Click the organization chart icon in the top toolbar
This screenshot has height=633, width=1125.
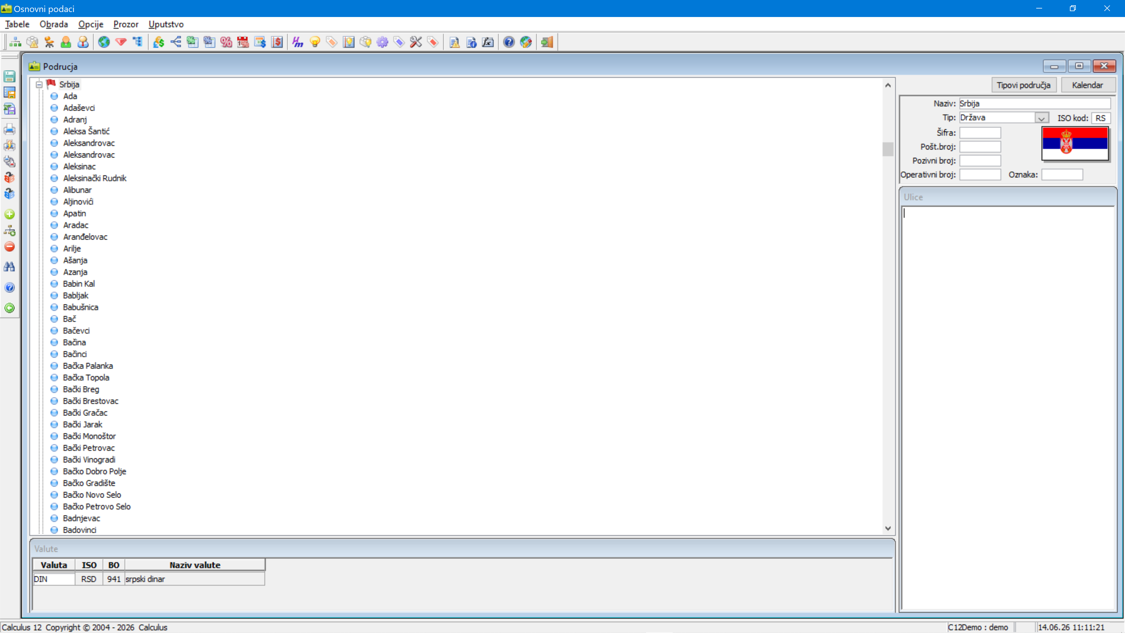coord(15,42)
